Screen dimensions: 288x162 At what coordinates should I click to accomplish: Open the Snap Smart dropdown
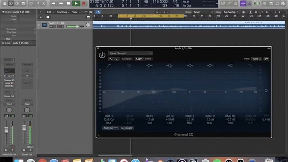(x=203, y=12)
